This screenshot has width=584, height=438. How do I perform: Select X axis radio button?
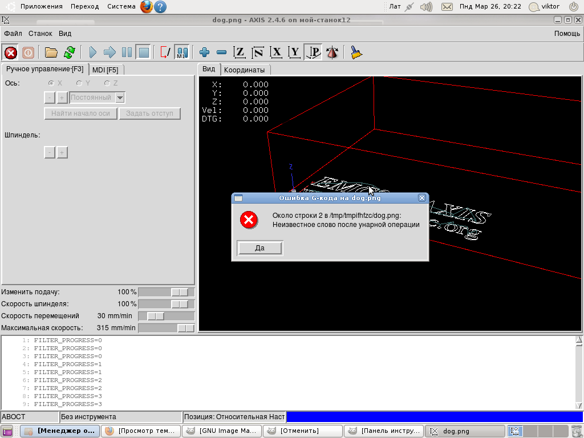click(x=51, y=83)
